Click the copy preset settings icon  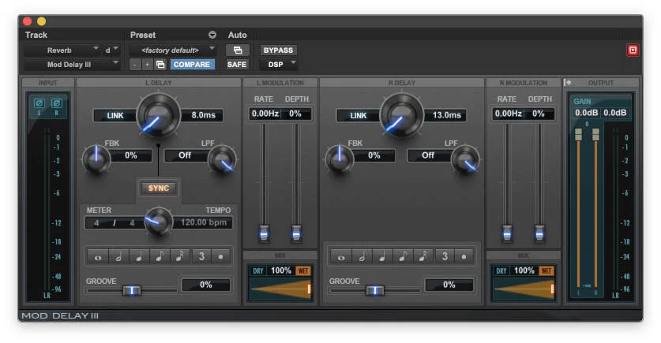click(x=160, y=65)
